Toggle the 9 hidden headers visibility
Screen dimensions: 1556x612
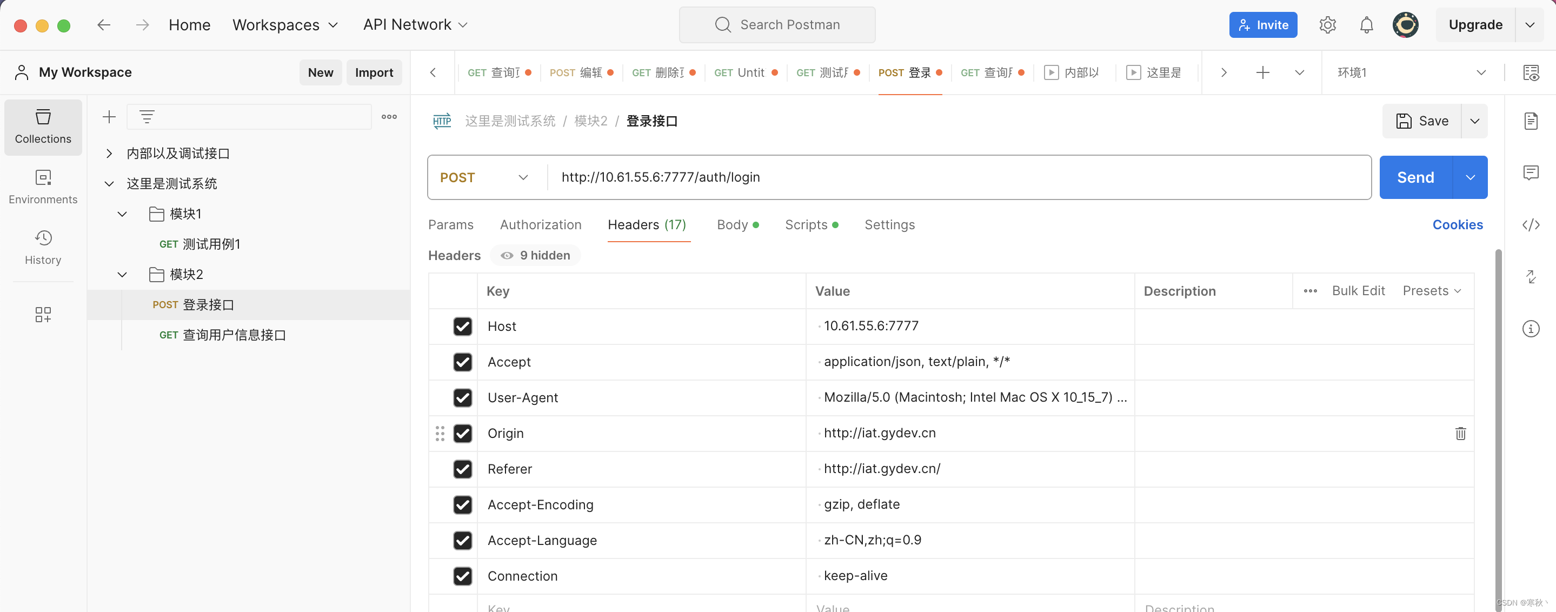535,255
